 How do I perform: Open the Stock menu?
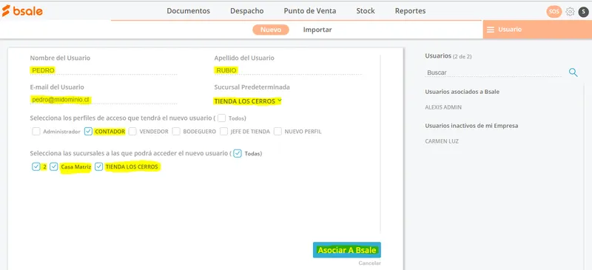click(366, 11)
